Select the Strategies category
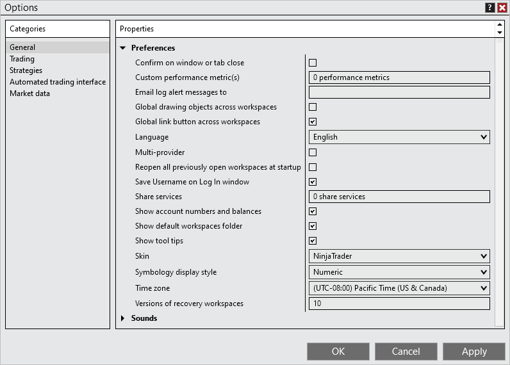 (58, 70)
